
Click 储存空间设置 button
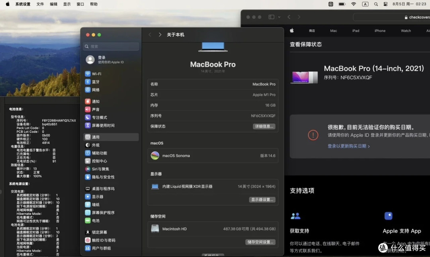click(x=260, y=242)
